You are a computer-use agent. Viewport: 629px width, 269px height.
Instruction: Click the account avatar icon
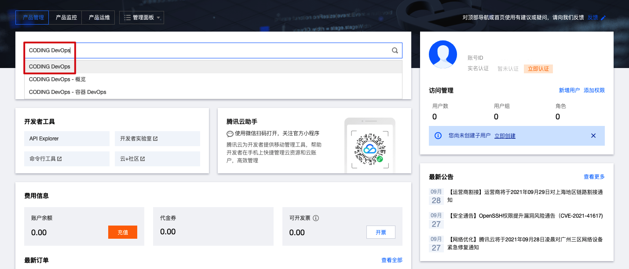(x=443, y=54)
